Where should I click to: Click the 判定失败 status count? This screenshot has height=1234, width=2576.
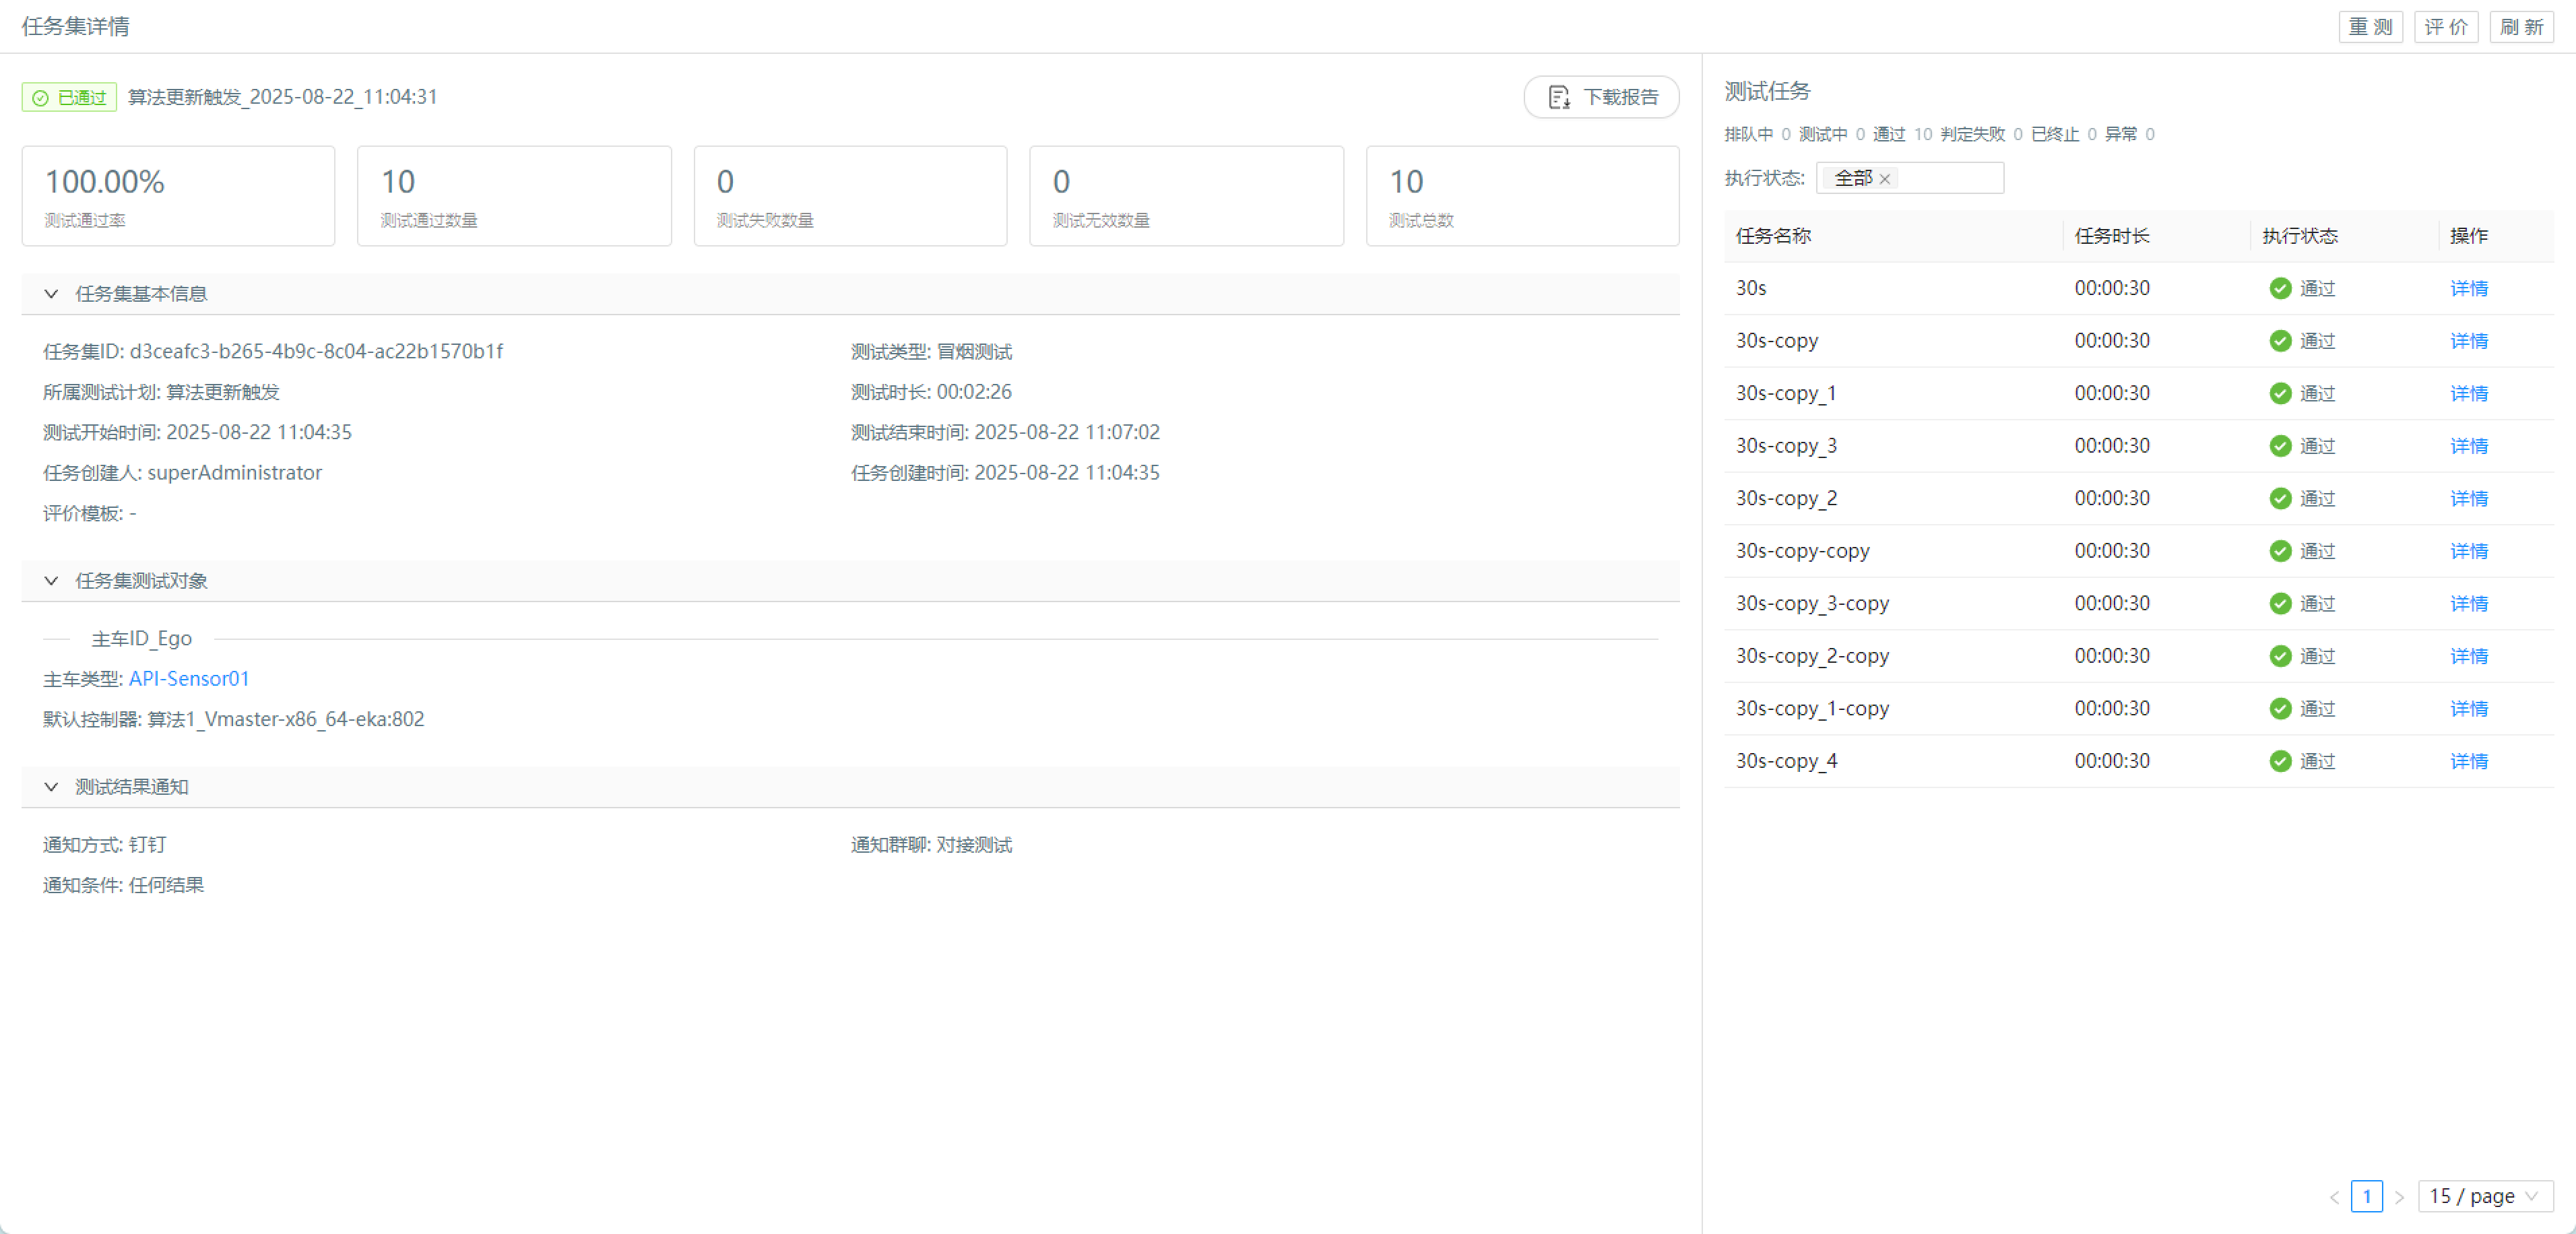1981,134
